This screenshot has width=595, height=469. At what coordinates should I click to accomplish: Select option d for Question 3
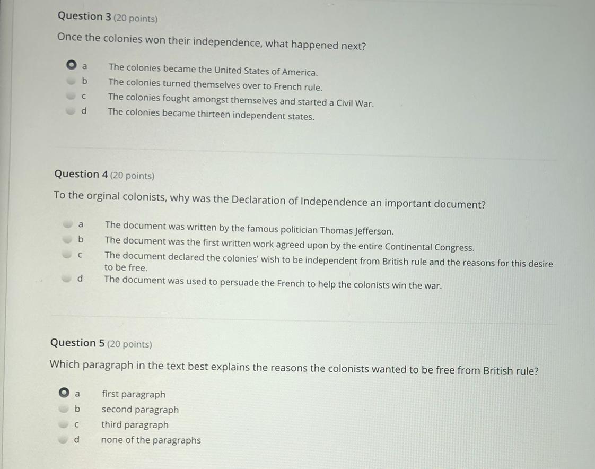pos(70,111)
